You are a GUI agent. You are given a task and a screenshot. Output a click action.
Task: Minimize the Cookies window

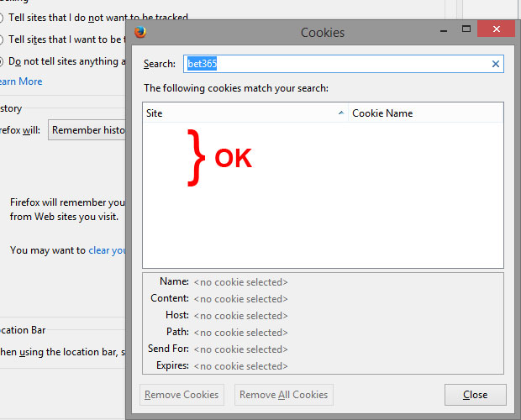click(443, 30)
